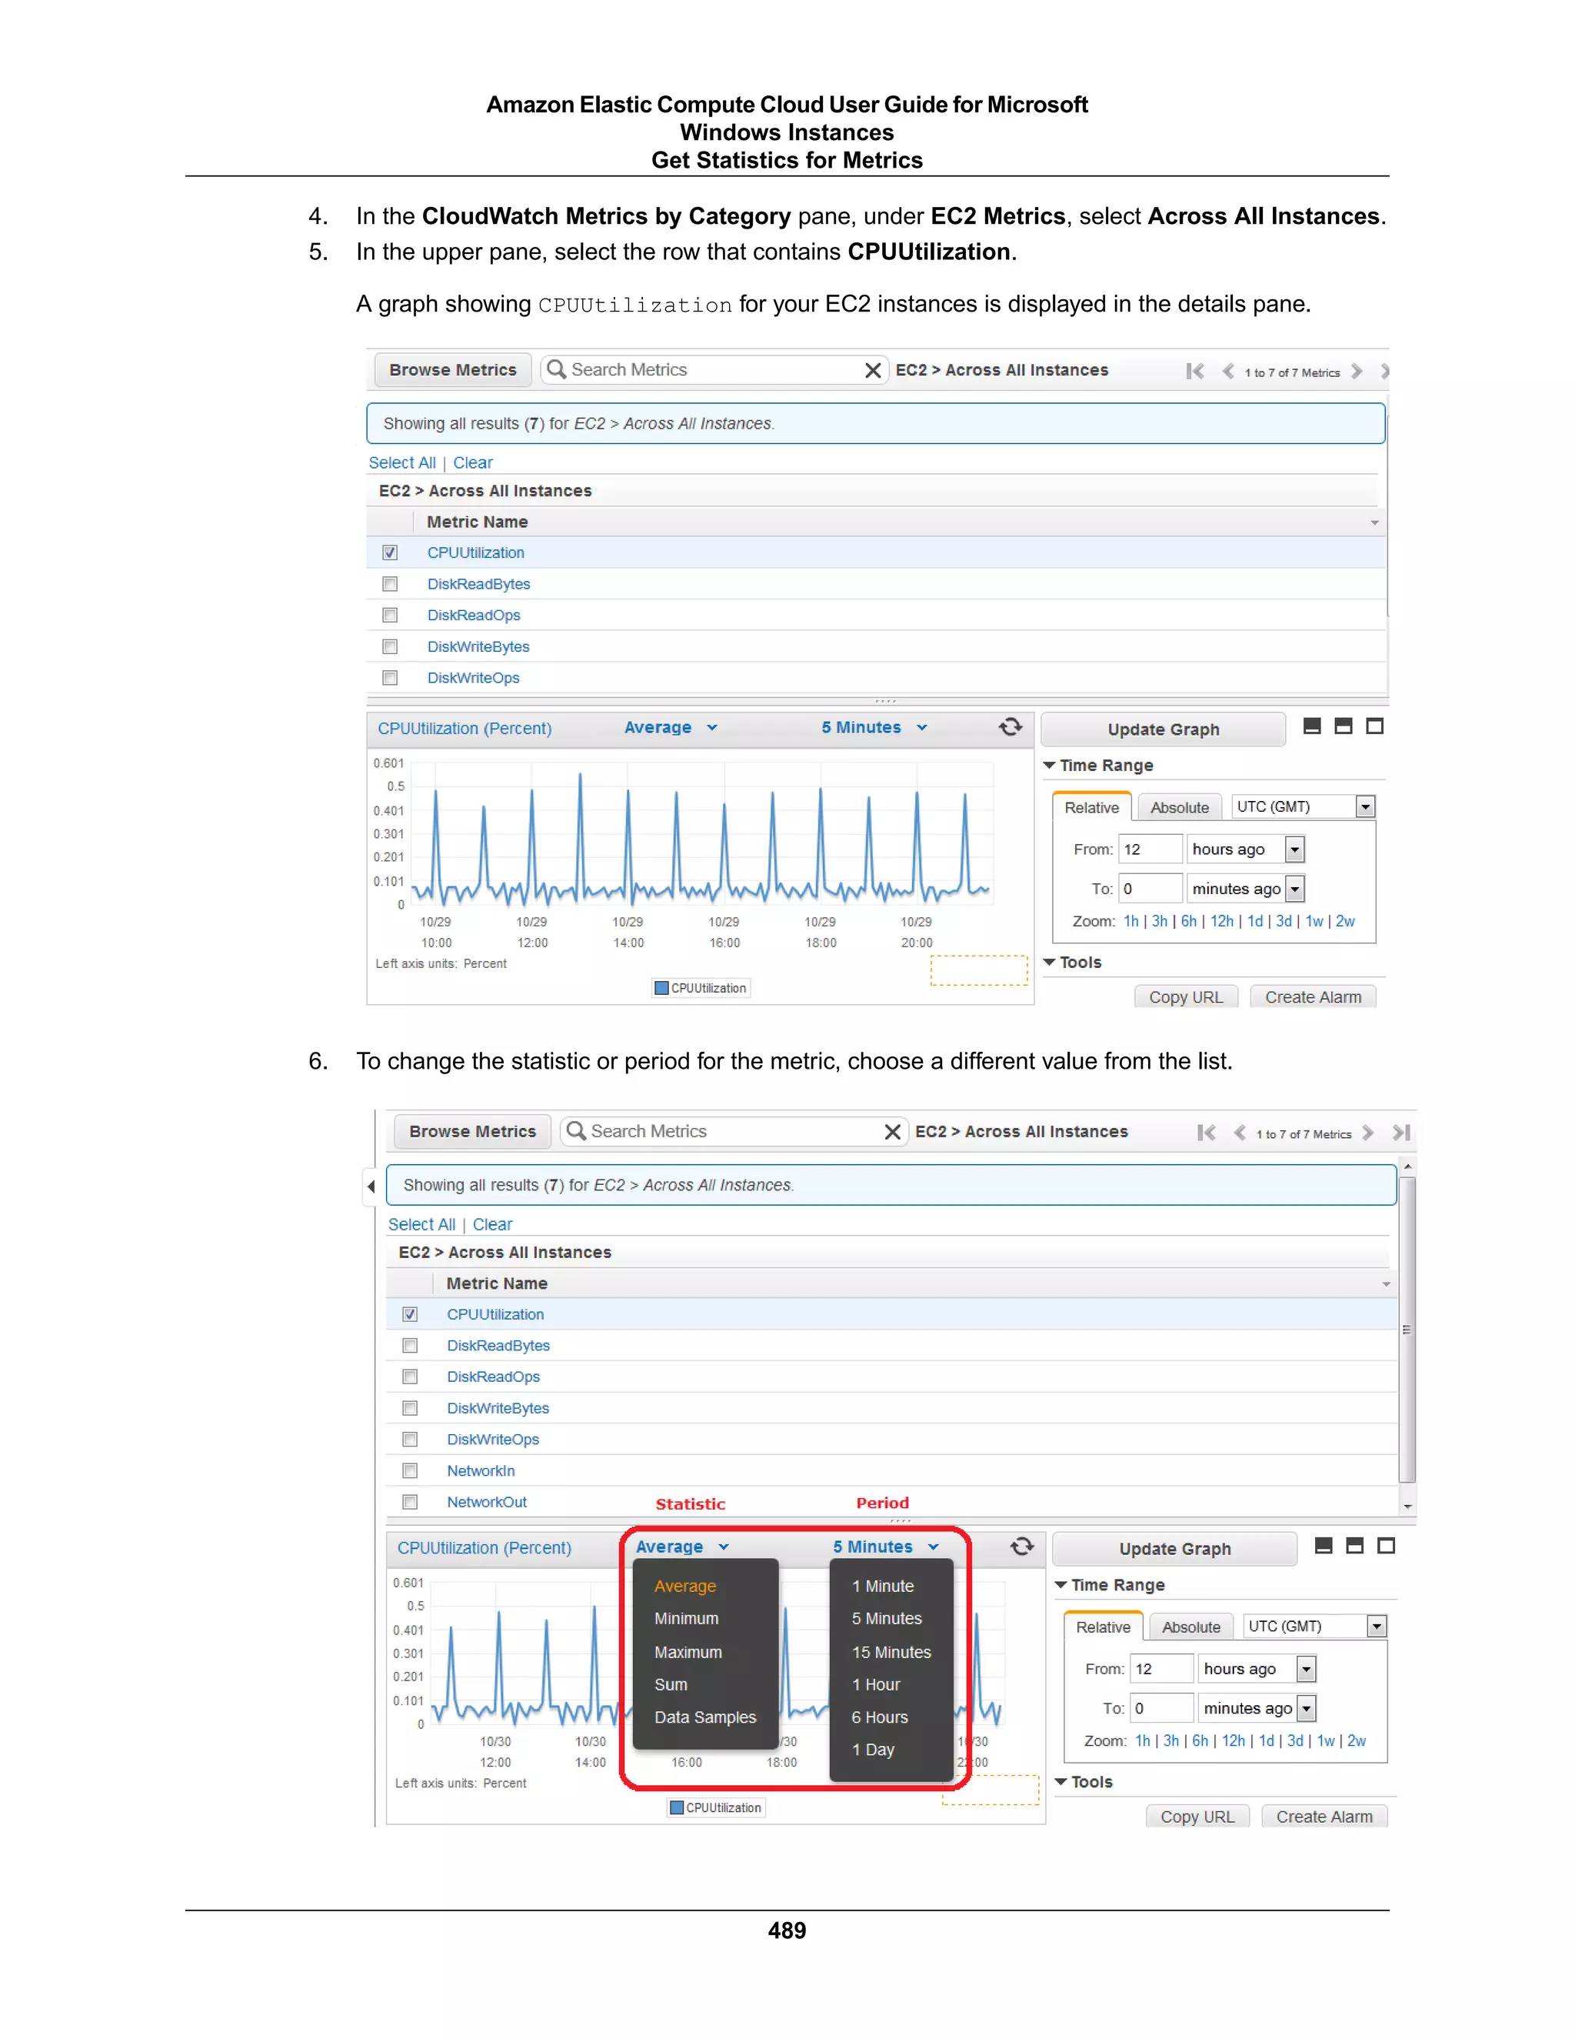
Task: Refresh graph icon in lower console
Action: (x=1022, y=1546)
